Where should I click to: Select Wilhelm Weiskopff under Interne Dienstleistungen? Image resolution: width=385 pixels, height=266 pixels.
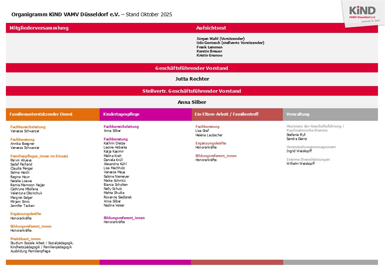pyautogui.click(x=300, y=164)
